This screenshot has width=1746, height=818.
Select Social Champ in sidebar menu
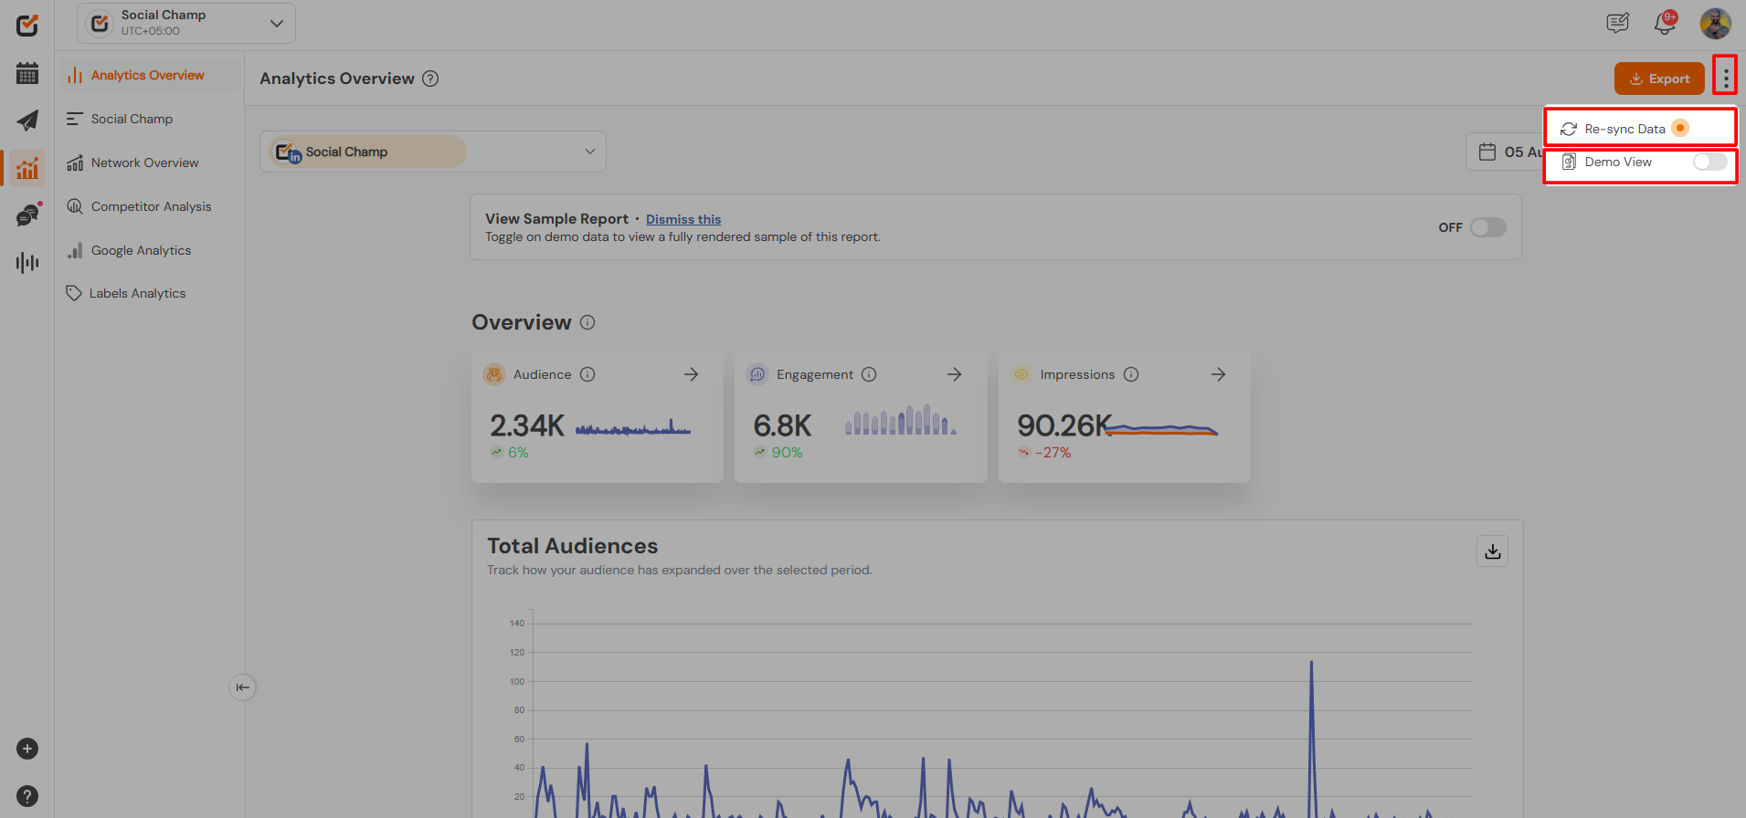[132, 119]
